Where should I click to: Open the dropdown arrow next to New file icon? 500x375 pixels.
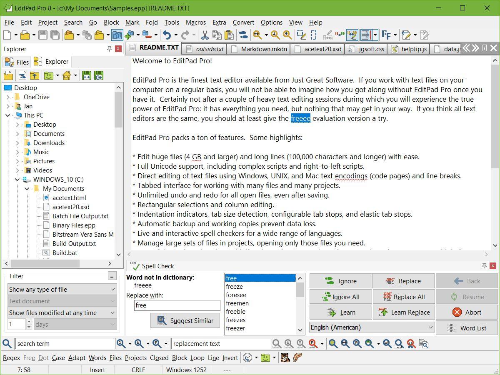tap(16, 35)
